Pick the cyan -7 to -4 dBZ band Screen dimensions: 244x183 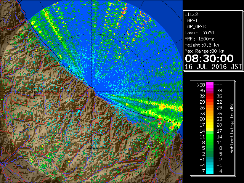tap(210, 171)
